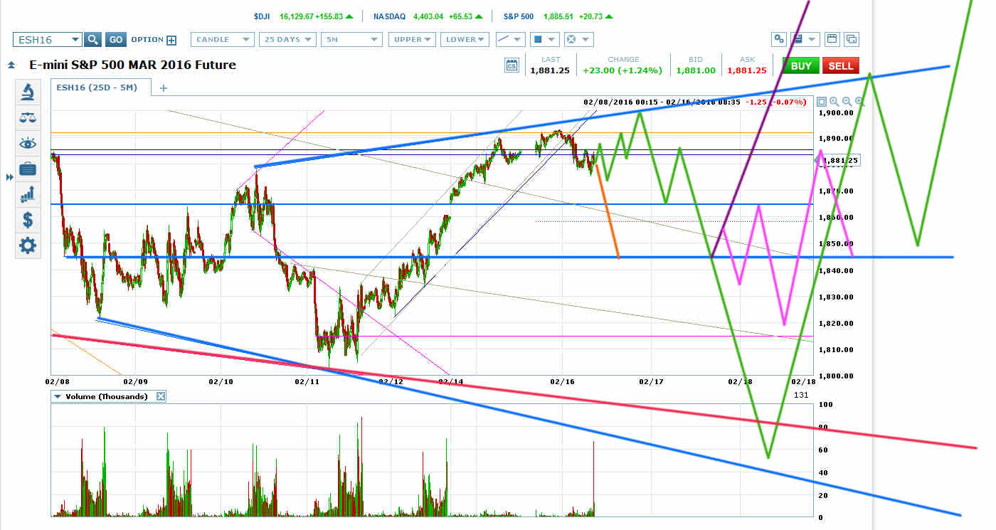Click the first magnifier zoom icon
The height and width of the screenshot is (530, 996).
tap(835, 102)
